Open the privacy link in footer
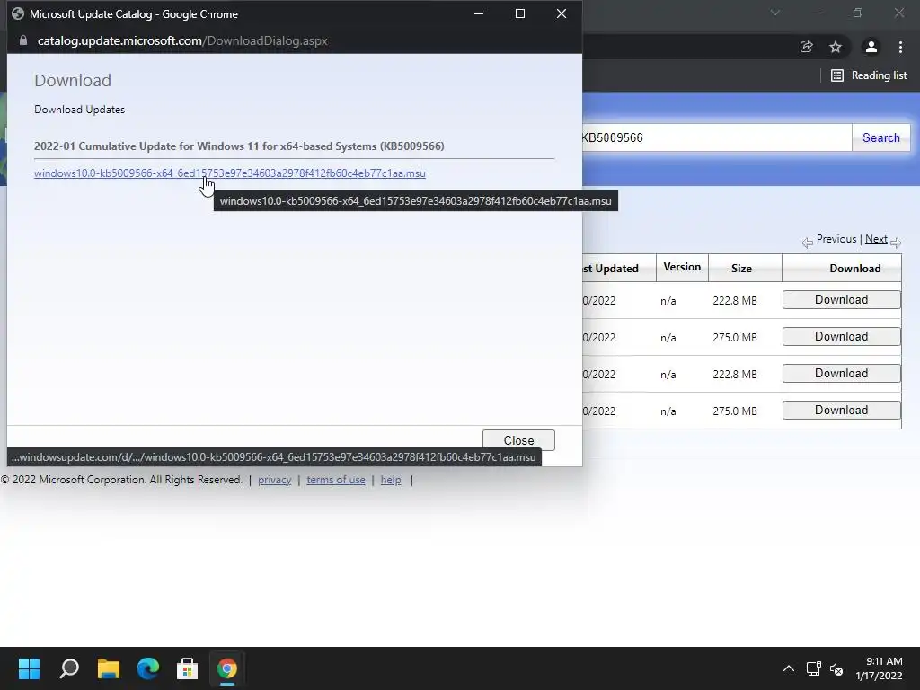Image resolution: width=920 pixels, height=690 pixels. click(275, 480)
